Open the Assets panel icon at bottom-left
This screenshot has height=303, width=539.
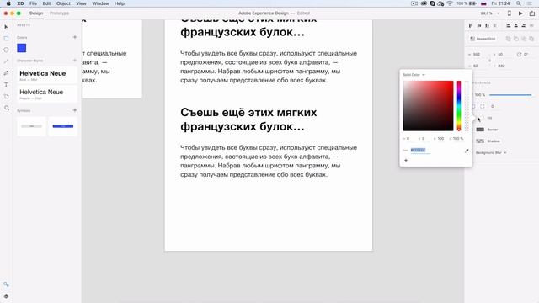[6, 284]
